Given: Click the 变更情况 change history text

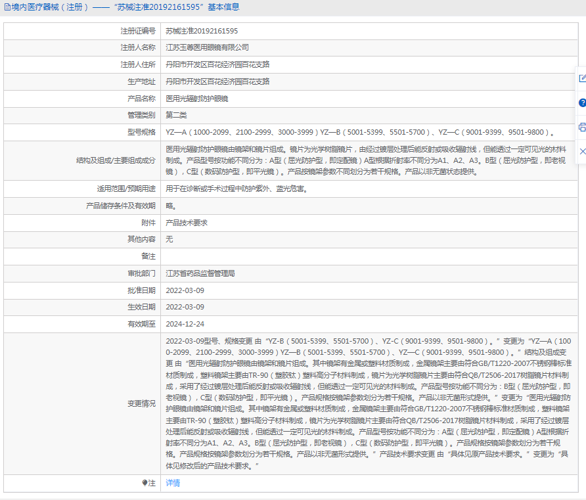Looking at the screenshot, I should [x=368, y=403].
